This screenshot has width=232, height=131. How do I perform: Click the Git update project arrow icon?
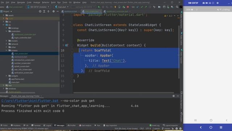pyautogui.click(x=138, y=7)
